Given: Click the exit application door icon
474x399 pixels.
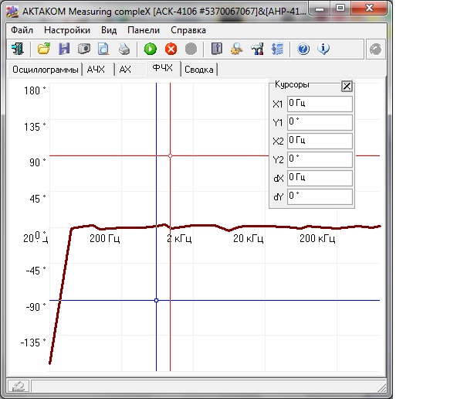Looking at the screenshot, I should pyautogui.click(x=17, y=49).
